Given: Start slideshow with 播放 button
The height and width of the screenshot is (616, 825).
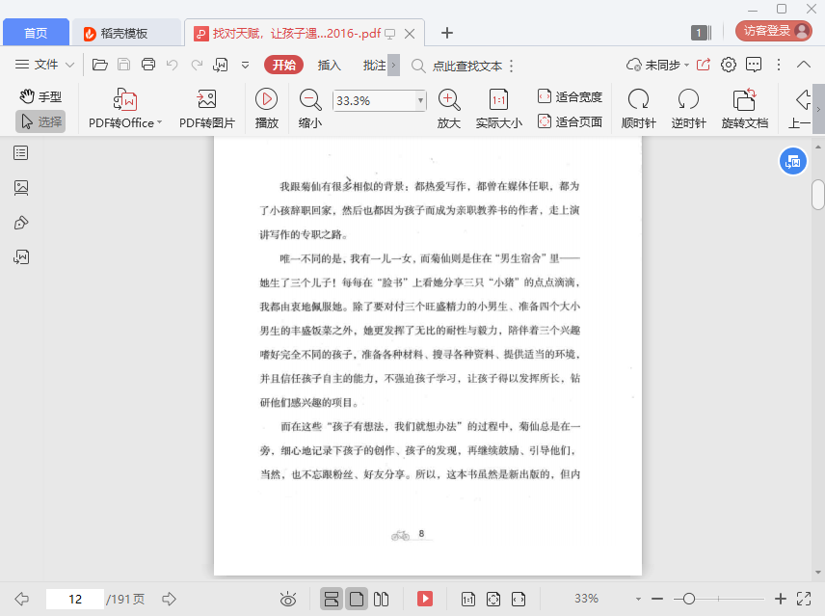Looking at the screenshot, I should 266,108.
